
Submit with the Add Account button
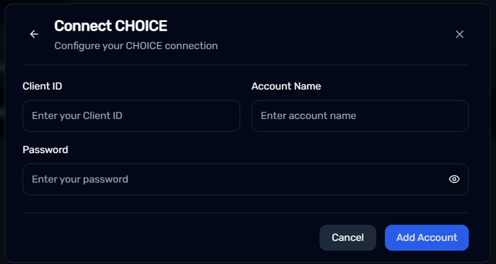click(427, 237)
